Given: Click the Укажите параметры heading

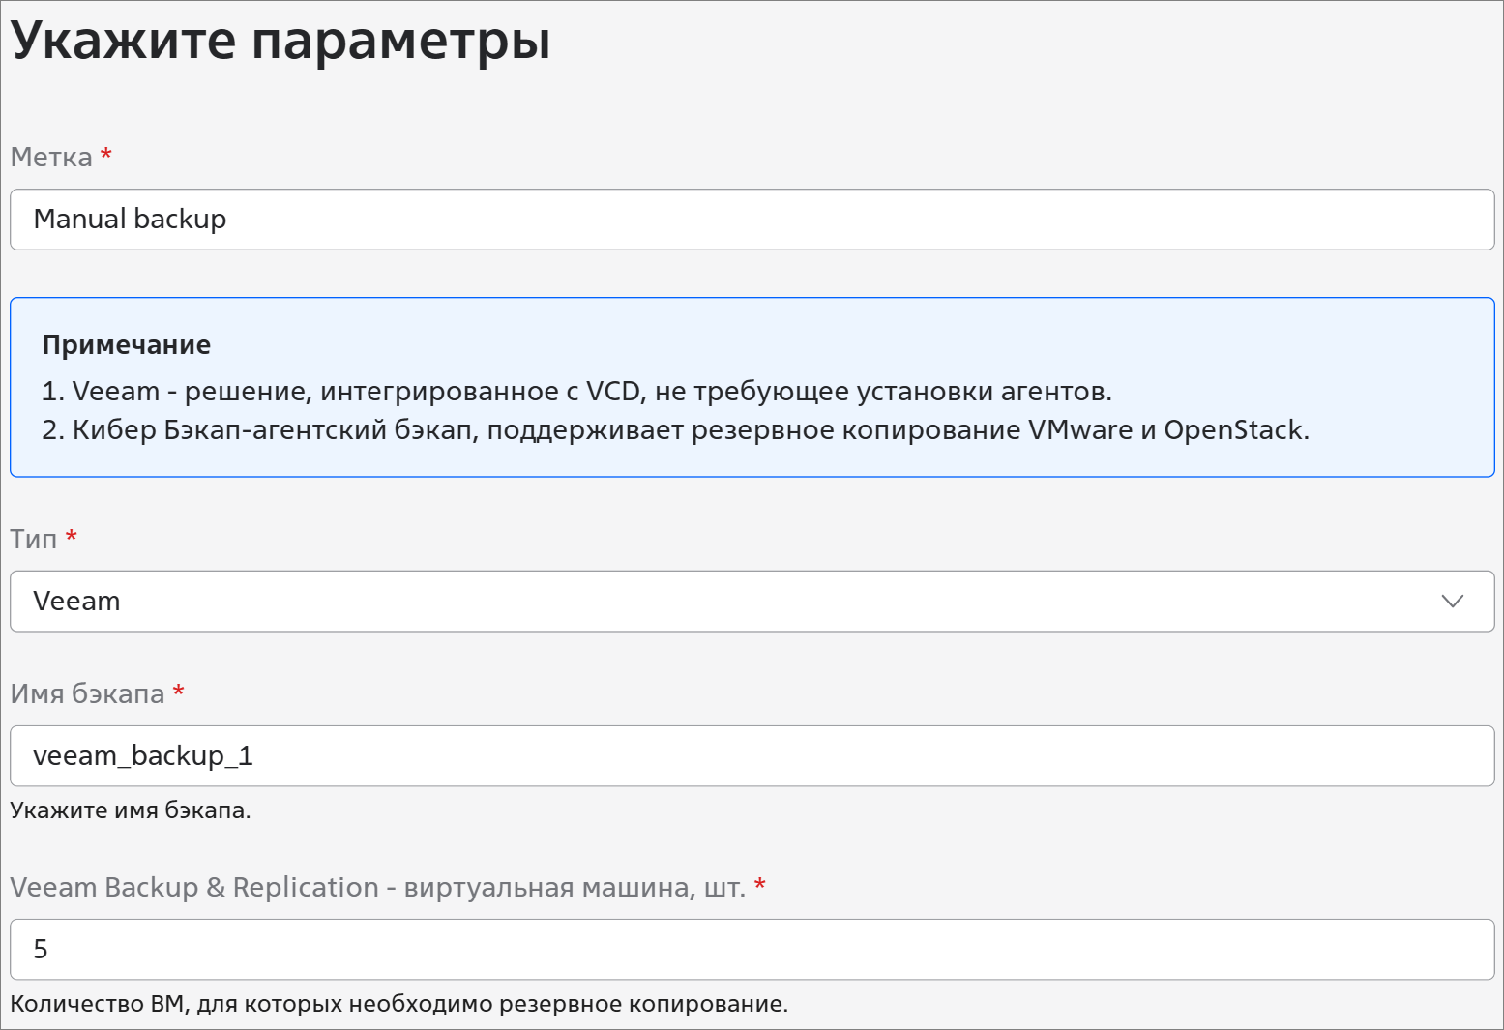Looking at the screenshot, I should pos(280,42).
